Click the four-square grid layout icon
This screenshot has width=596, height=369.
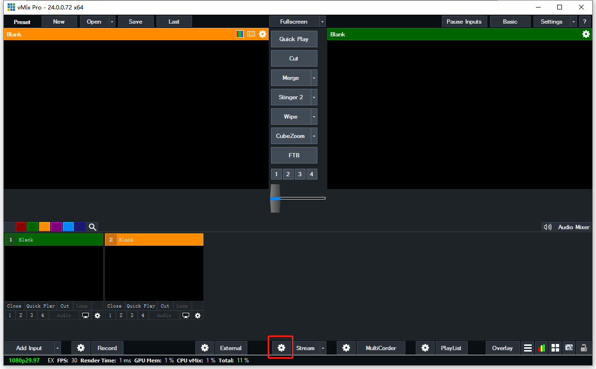(x=555, y=348)
